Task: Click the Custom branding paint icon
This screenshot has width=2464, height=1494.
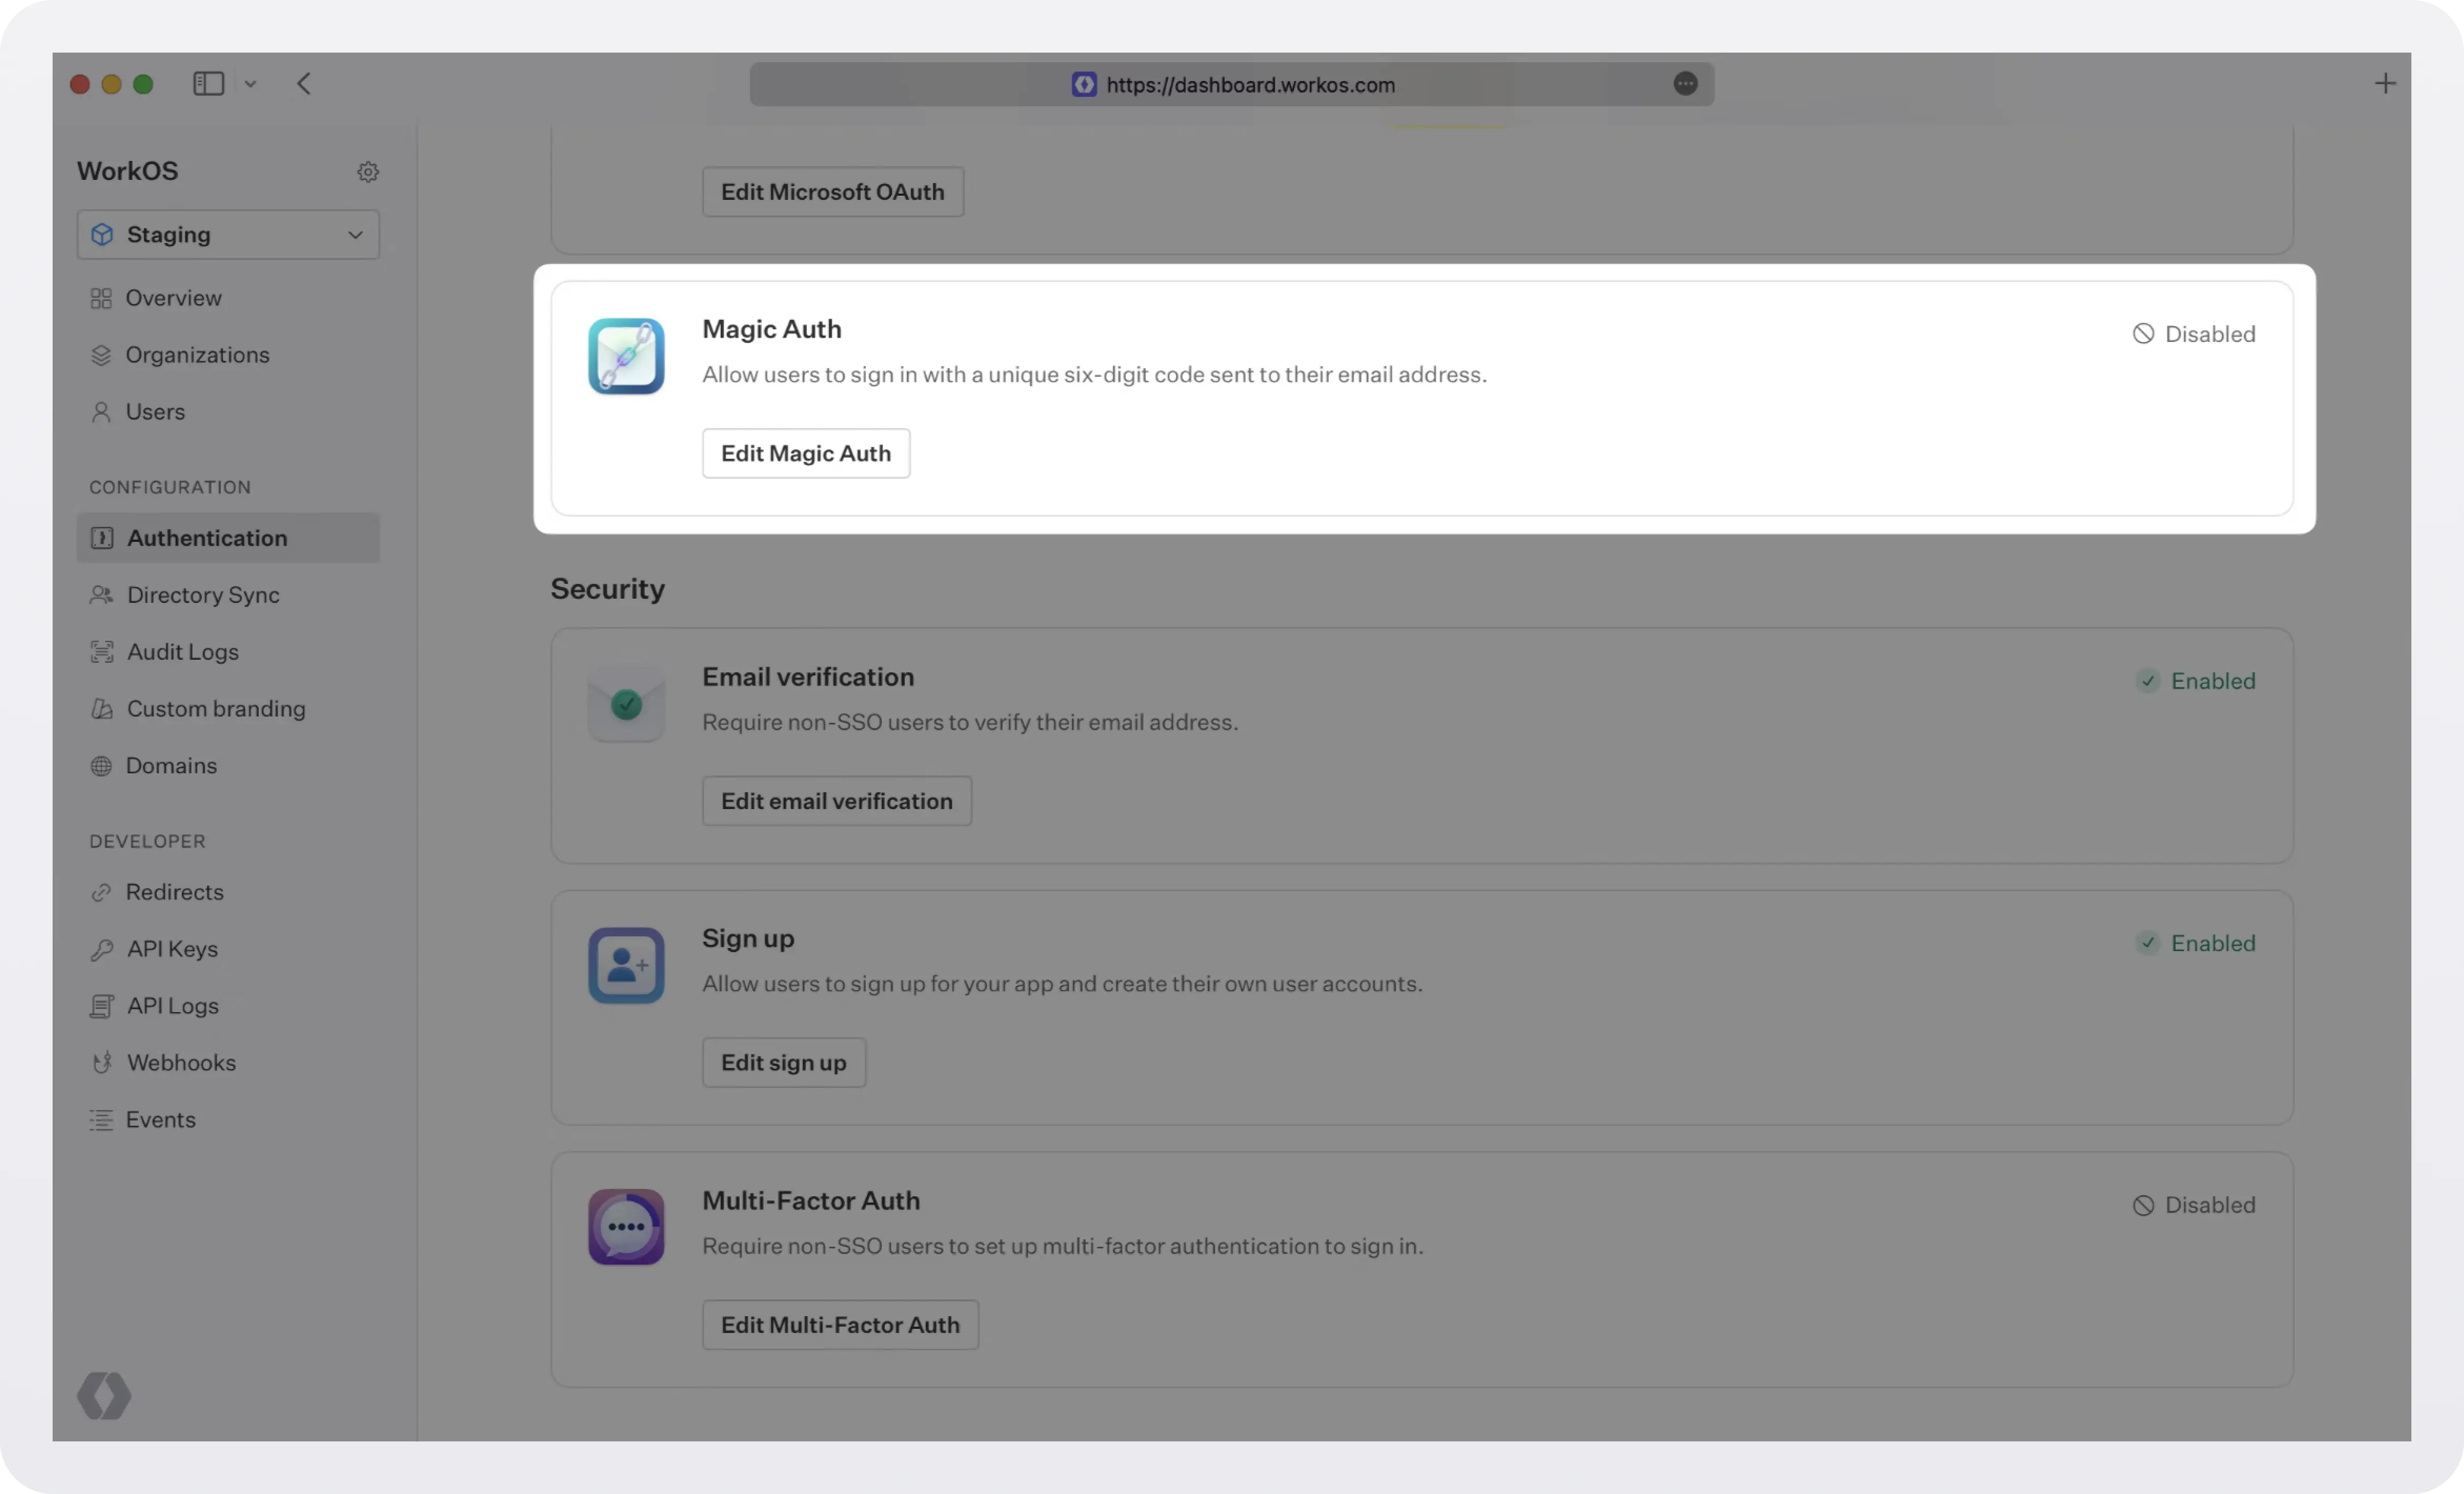Action: (x=101, y=709)
